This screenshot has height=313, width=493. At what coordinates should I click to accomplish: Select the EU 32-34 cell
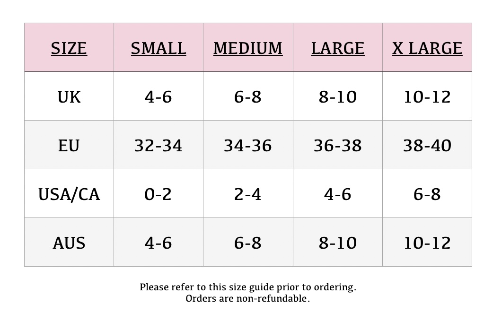coord(158,146)
